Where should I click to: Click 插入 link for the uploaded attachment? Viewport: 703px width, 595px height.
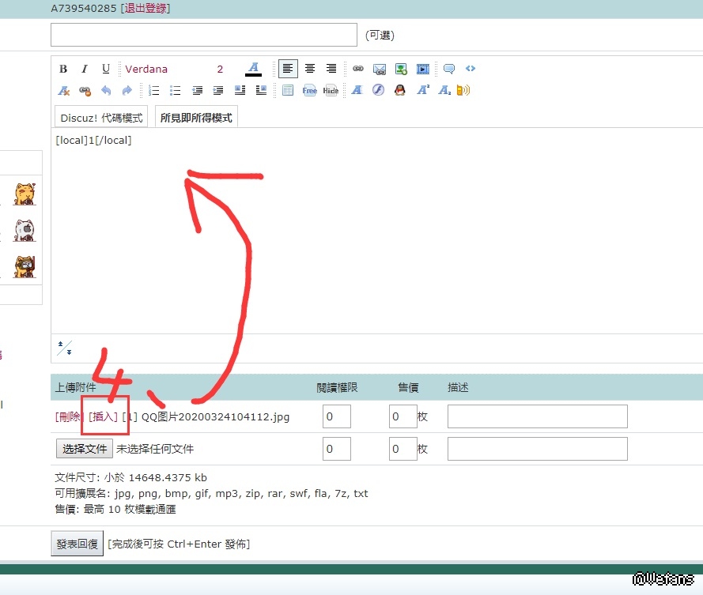[103, 416]
